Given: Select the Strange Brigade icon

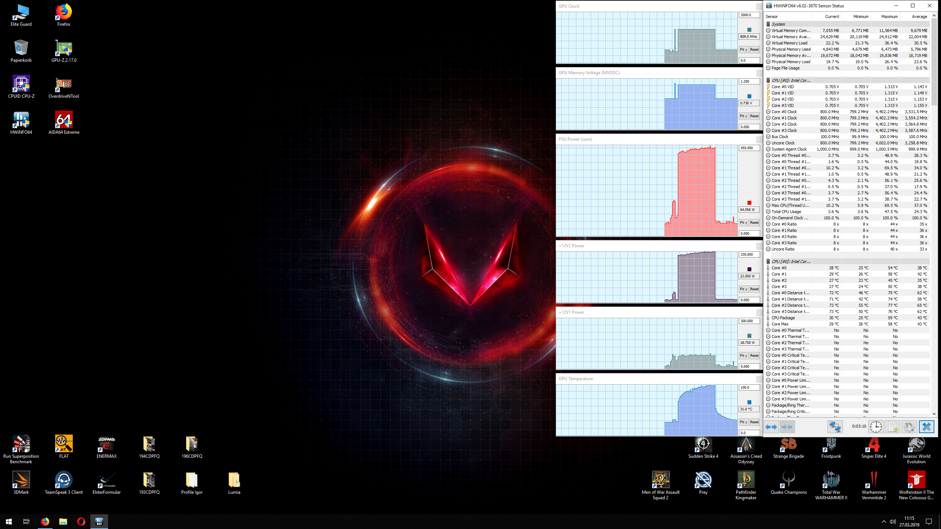Looking at the screenshot, I should [788, 447].
